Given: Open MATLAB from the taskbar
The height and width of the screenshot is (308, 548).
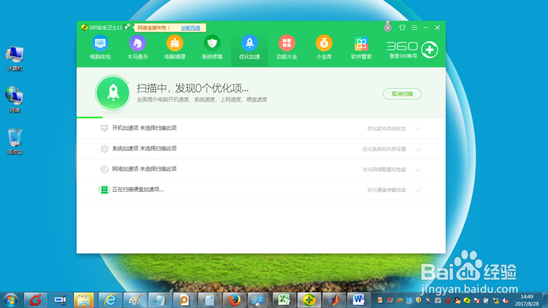Looking at the screenshot, I should pyautogui.click(x=334, y=300).
